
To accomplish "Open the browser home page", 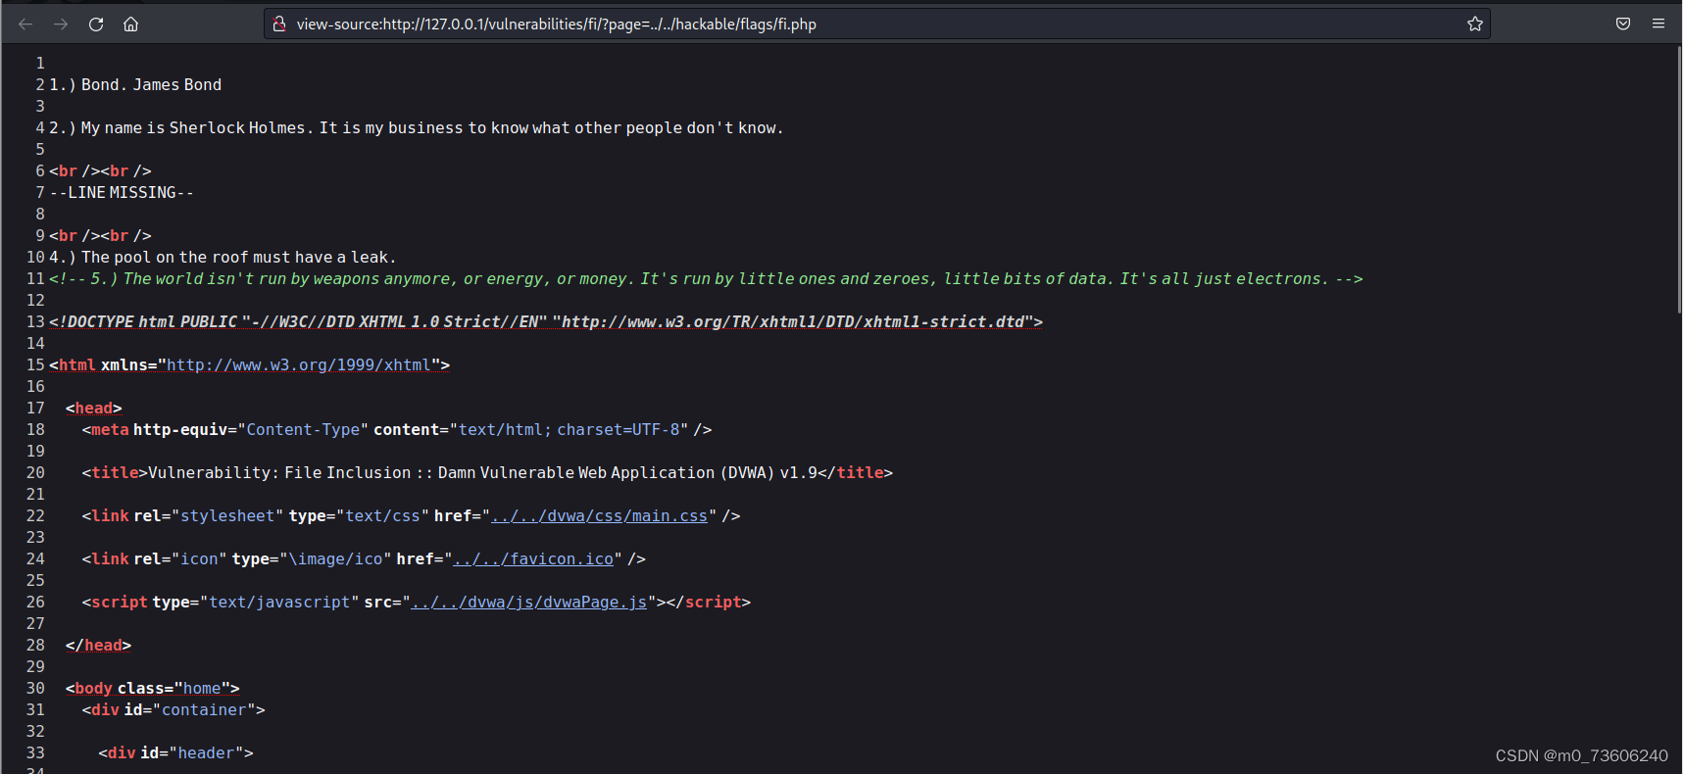I will click(130, 24).
